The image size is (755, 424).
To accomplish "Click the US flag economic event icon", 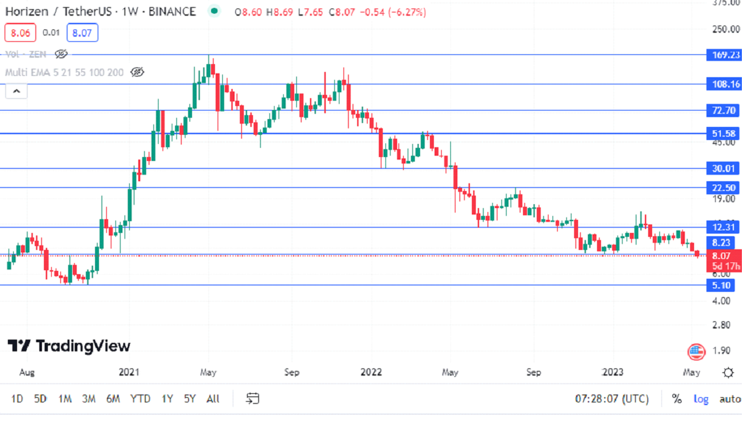I will (696, 351).
